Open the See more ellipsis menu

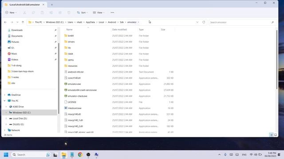(112, 12)
